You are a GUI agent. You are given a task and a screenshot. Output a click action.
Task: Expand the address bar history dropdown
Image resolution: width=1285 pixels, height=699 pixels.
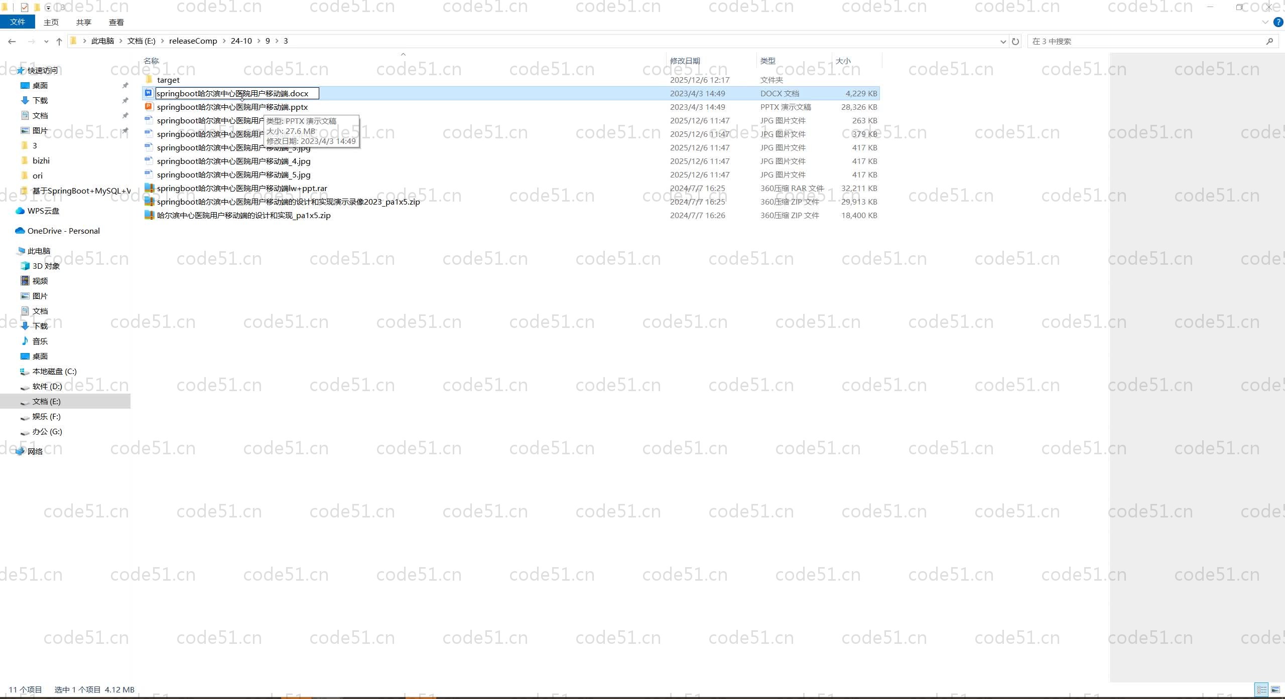1003,42
